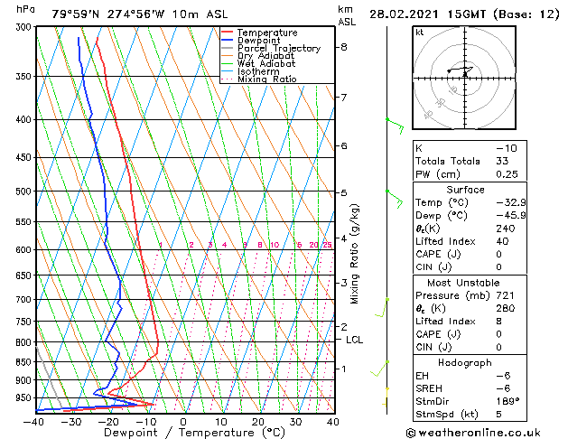Click the wind barb at 700 hPa
568x439 pixels.
[x=382, y=307]
